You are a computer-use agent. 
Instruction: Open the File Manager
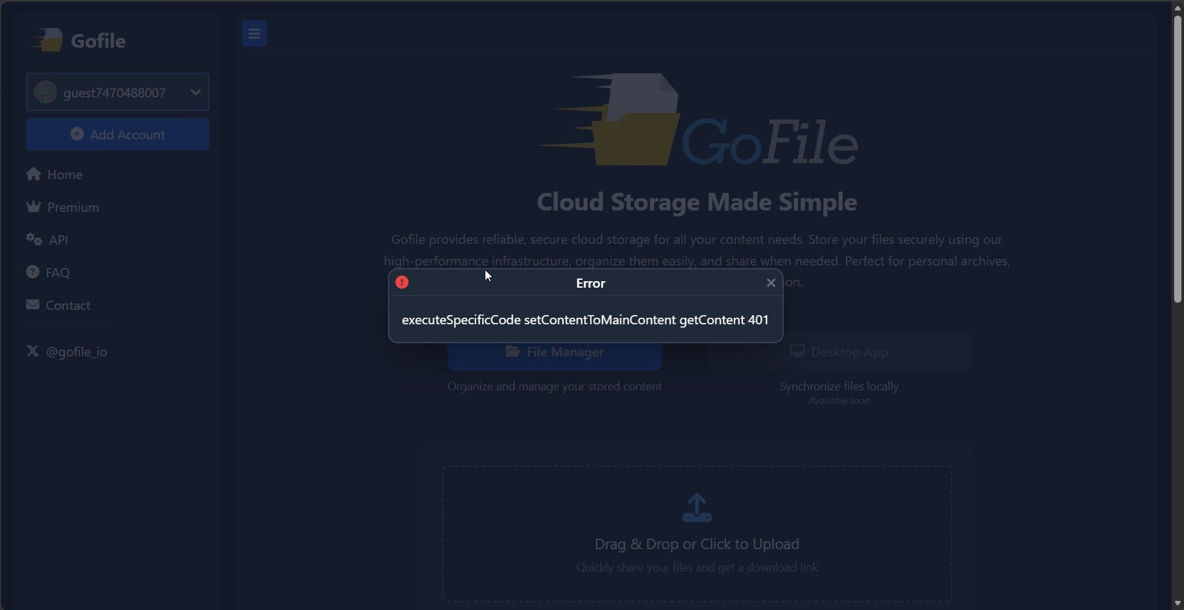[555, 352]
